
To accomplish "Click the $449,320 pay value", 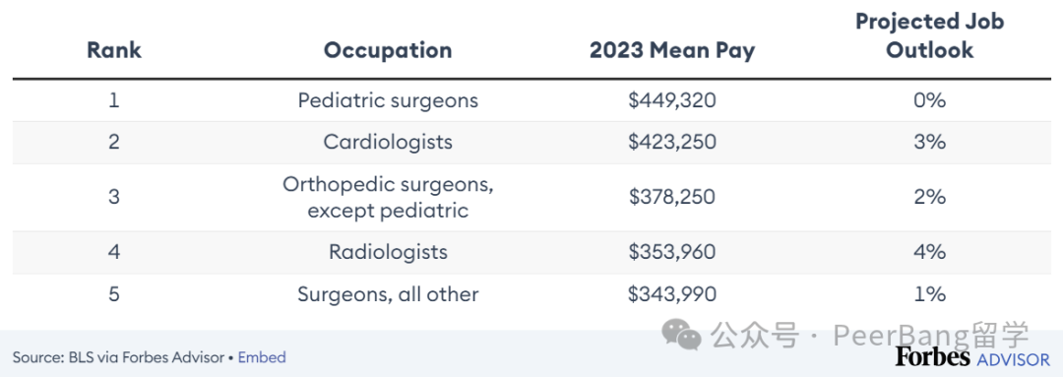I will (x=672, y=101).
